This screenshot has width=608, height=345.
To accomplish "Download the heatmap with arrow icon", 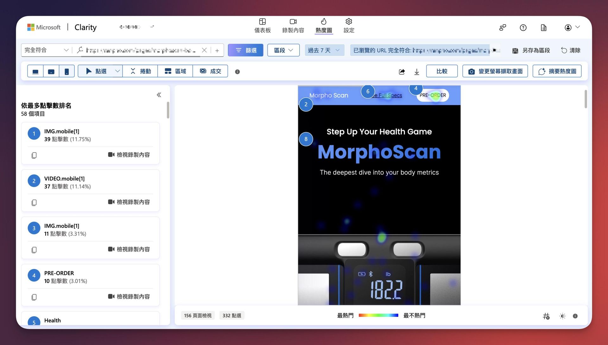I will pyautogui.click(x=417, y=72).
